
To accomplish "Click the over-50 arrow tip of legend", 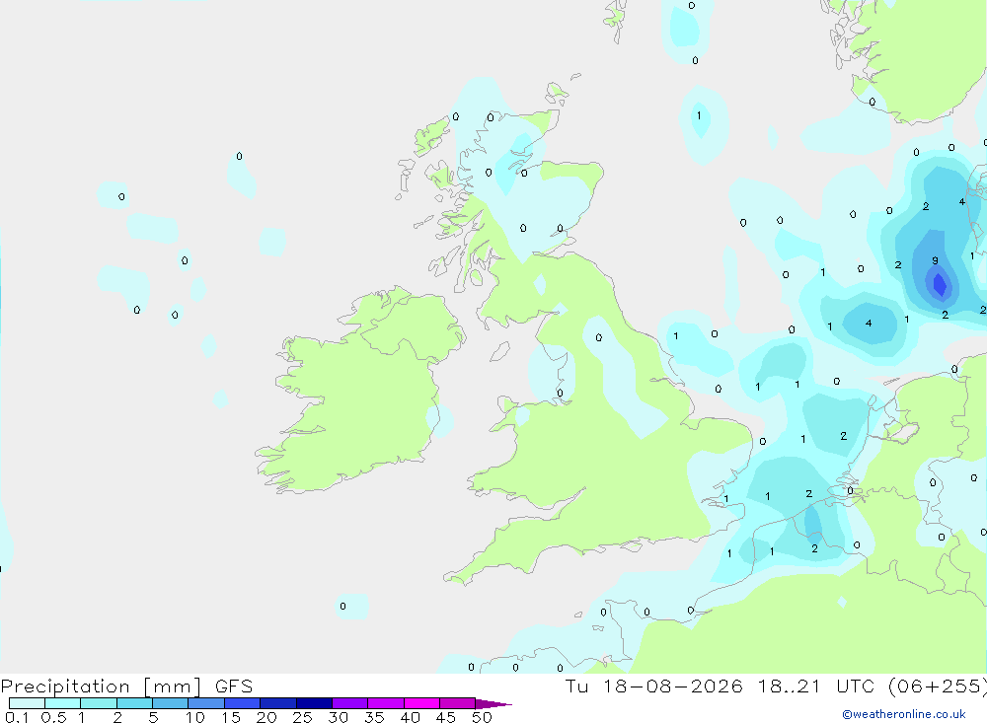I will [x=494, y=704].
